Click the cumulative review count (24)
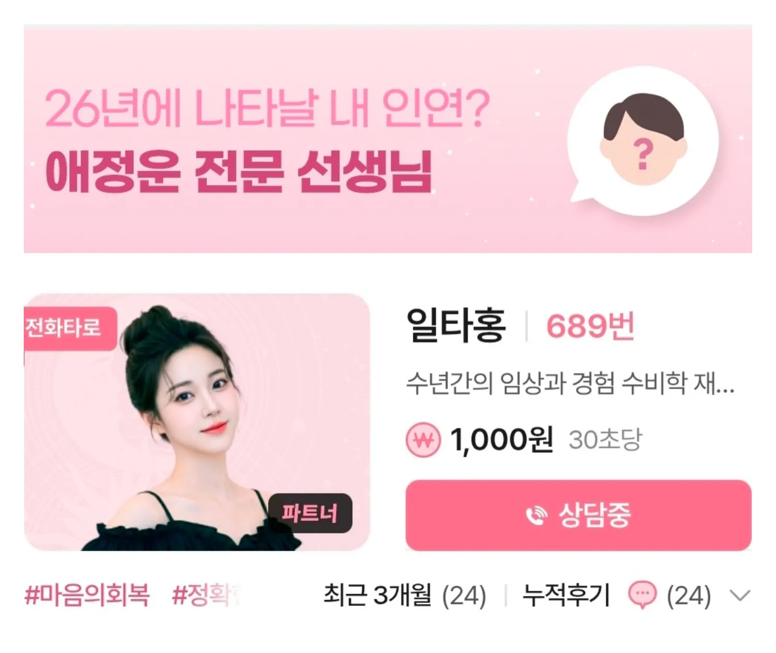776x653 pixels. click(x=689, y=596)
